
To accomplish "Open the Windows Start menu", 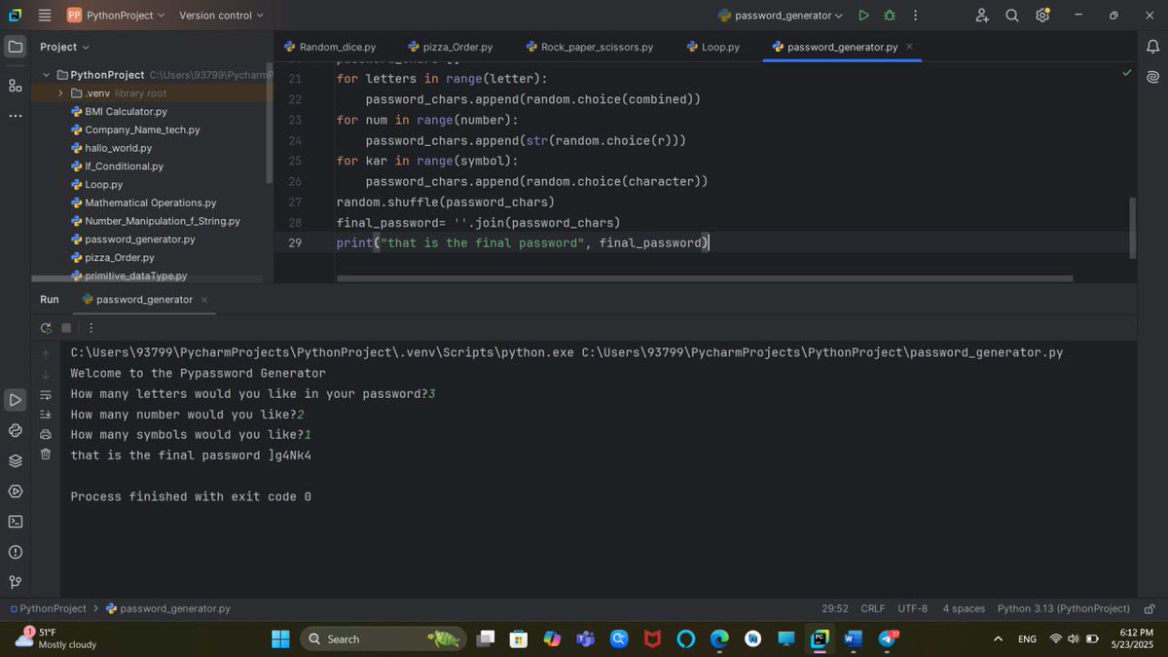I will click(280, 639).
